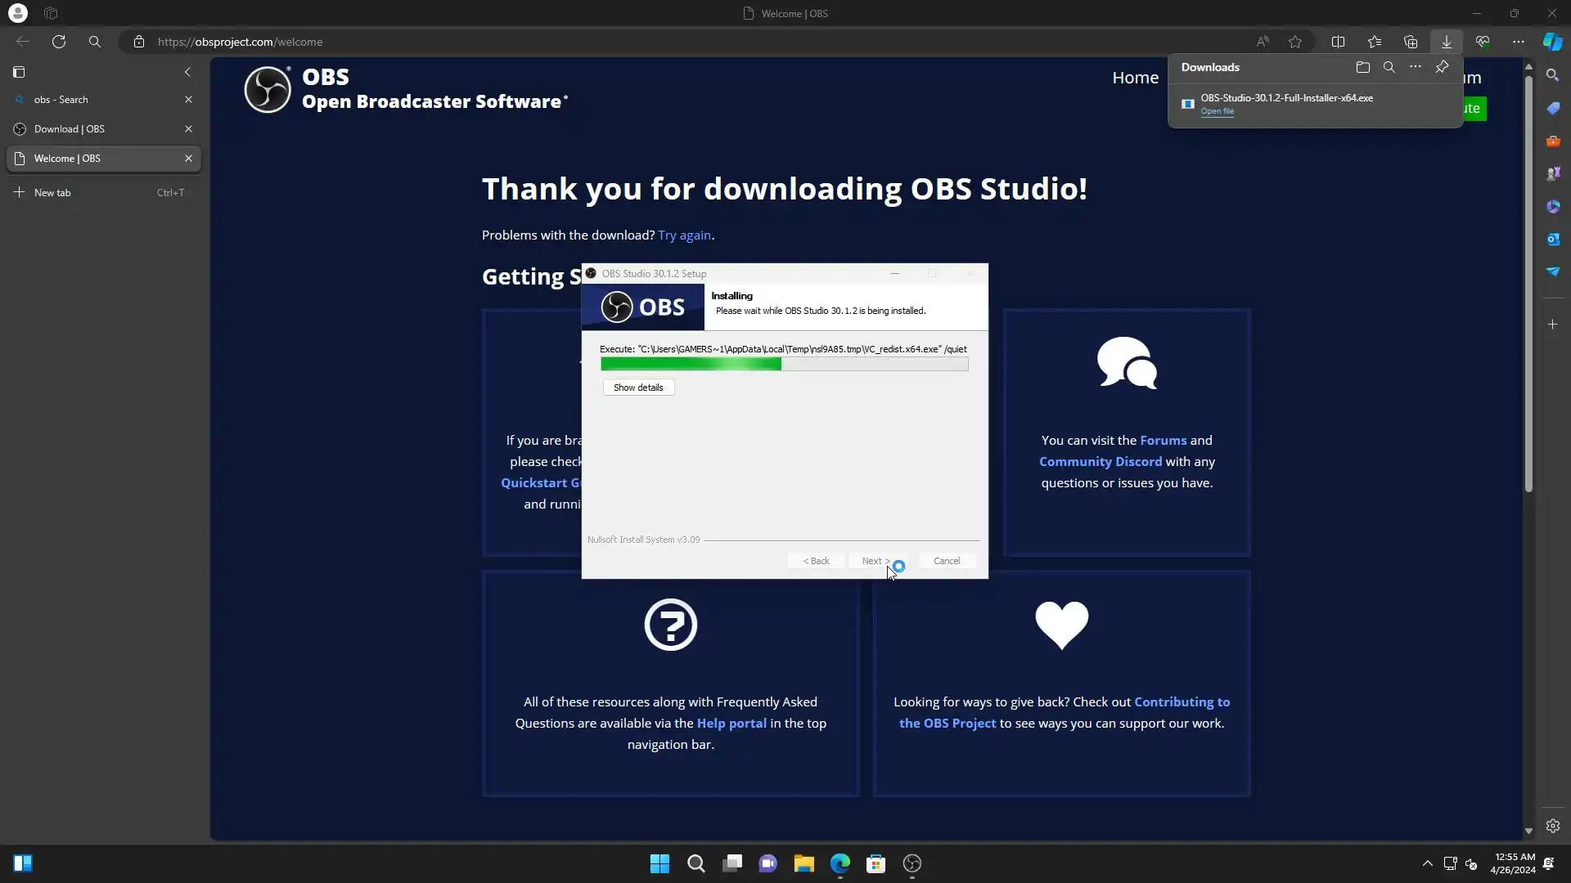Open the Help portal link
Screen dimensions: 1571x883
click(x=731, y=724)
